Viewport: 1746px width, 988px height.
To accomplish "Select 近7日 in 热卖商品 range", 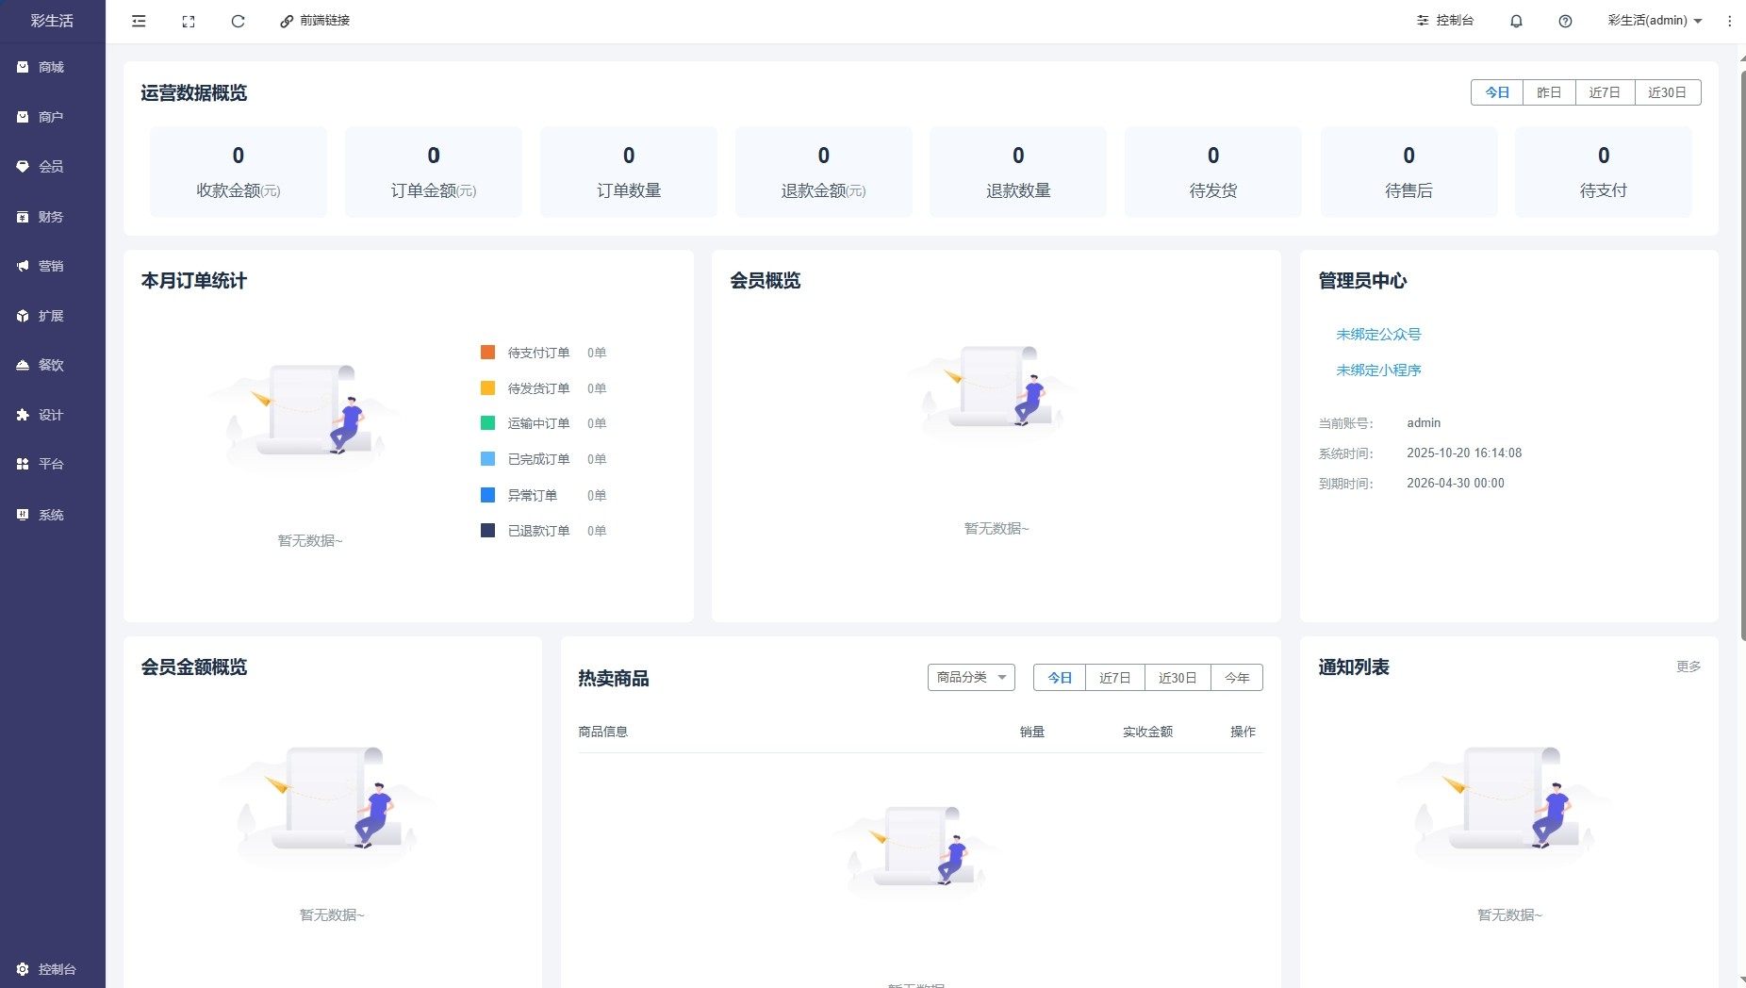I will coord(1115,678).
